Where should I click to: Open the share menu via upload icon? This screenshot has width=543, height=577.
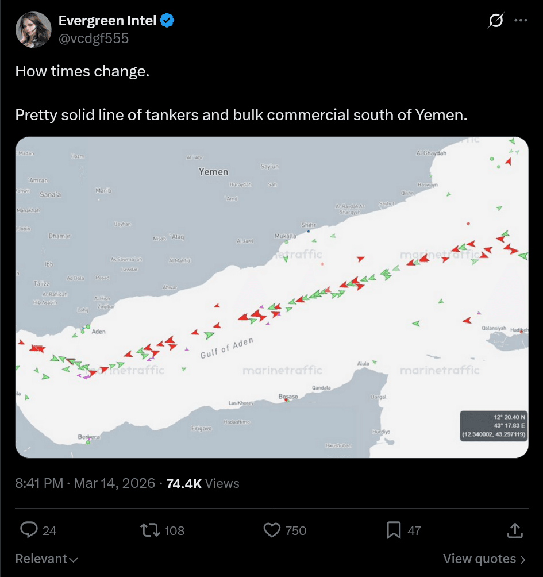point(515,530)
